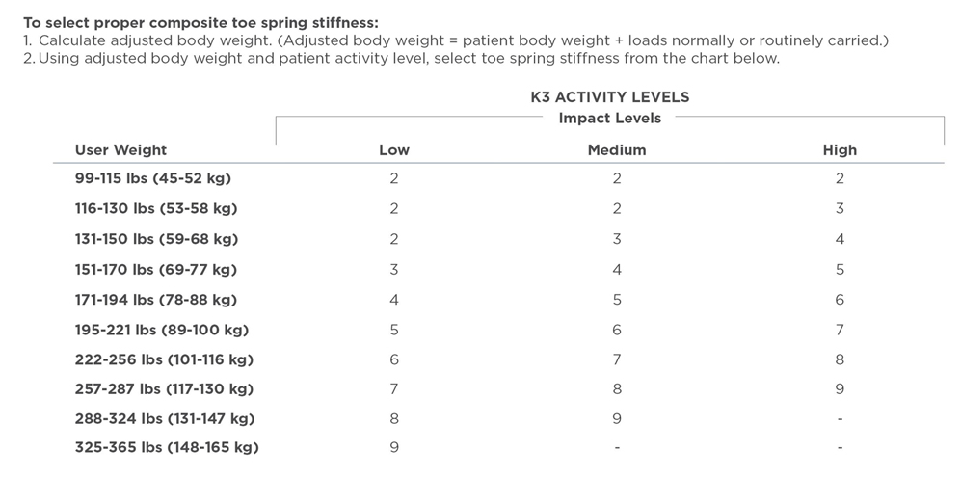Select the High impact column header
The width and height of the screenshot is (961, 479).
839,150
